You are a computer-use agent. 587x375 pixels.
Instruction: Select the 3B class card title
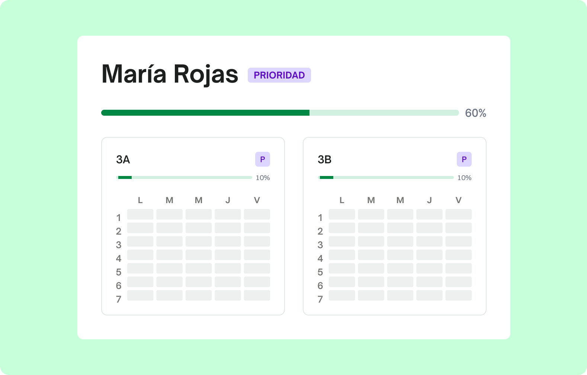click(325, 160)
